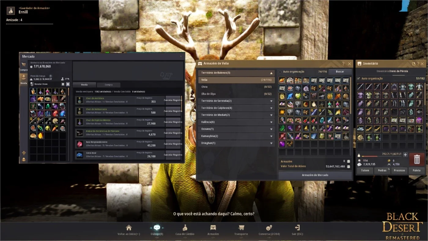This screenshot has height=241, width=428.
Task: Click the Rubi Resplandecente item icon
Action: point(79,144)
